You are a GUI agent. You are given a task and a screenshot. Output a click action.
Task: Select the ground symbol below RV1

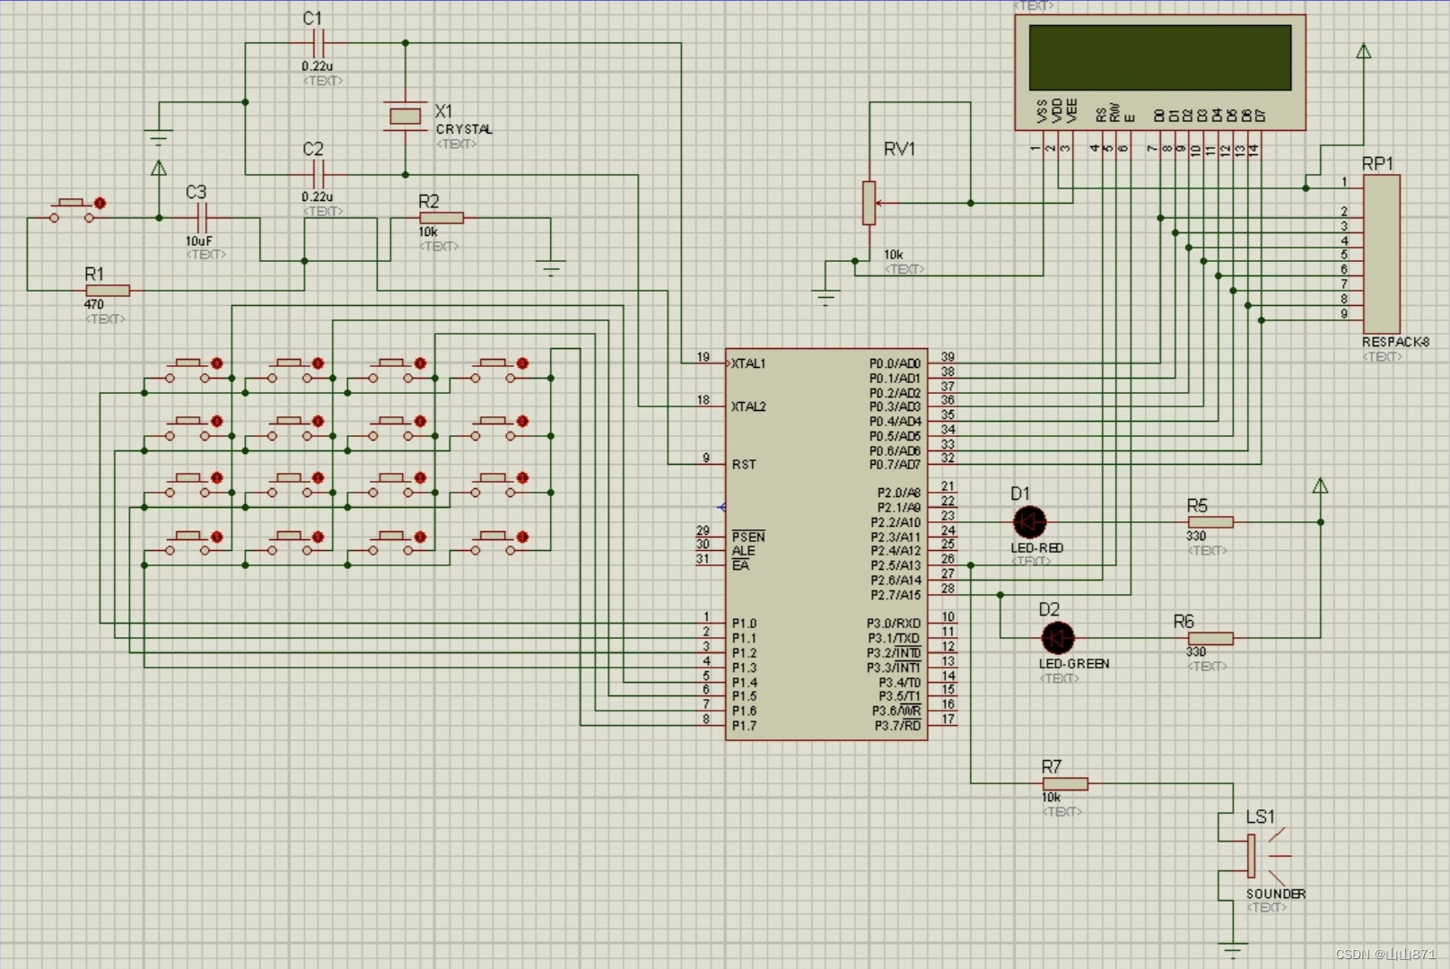click(825, 298)
